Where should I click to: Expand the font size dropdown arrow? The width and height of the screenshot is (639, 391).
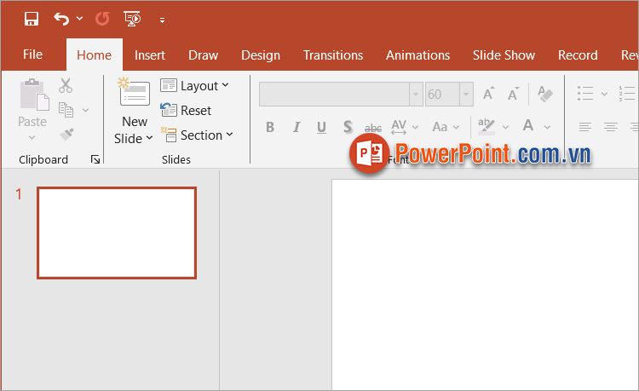(x=466, y=94)
